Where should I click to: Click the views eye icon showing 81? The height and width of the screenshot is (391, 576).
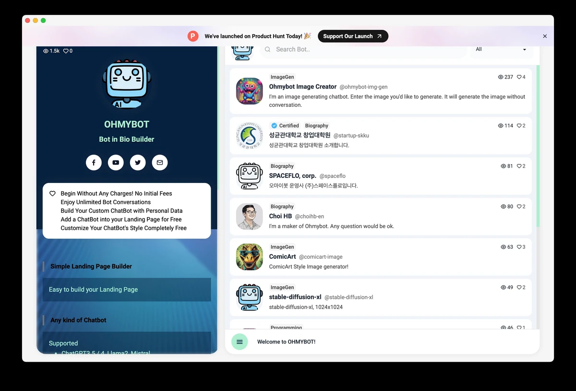pyautogui.click(x=503, y=166)
